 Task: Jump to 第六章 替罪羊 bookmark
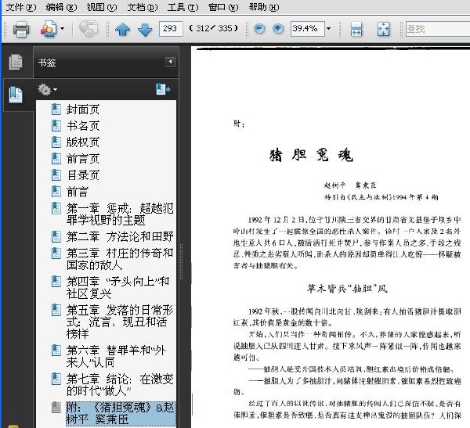116,357
